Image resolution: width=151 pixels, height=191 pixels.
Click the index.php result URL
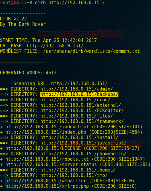point(46,132)
